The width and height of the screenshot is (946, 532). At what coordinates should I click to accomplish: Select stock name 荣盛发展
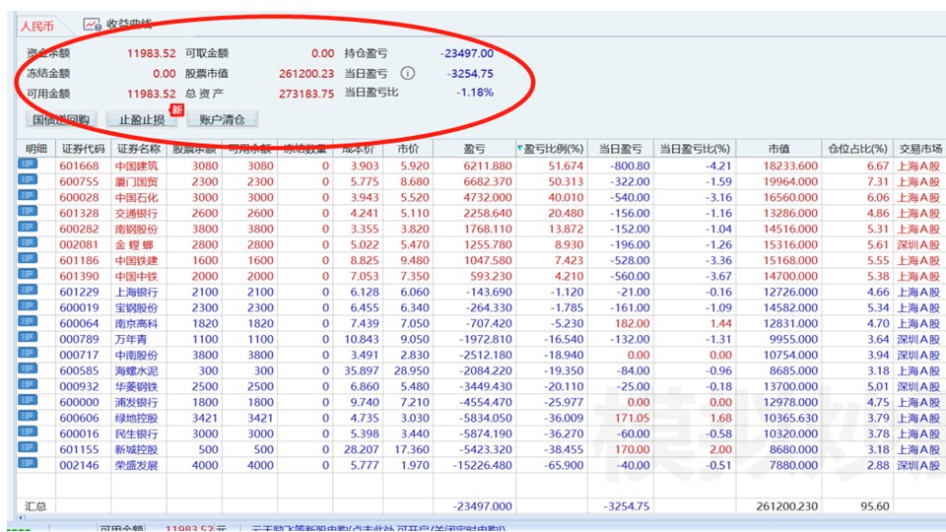(136, 465)
